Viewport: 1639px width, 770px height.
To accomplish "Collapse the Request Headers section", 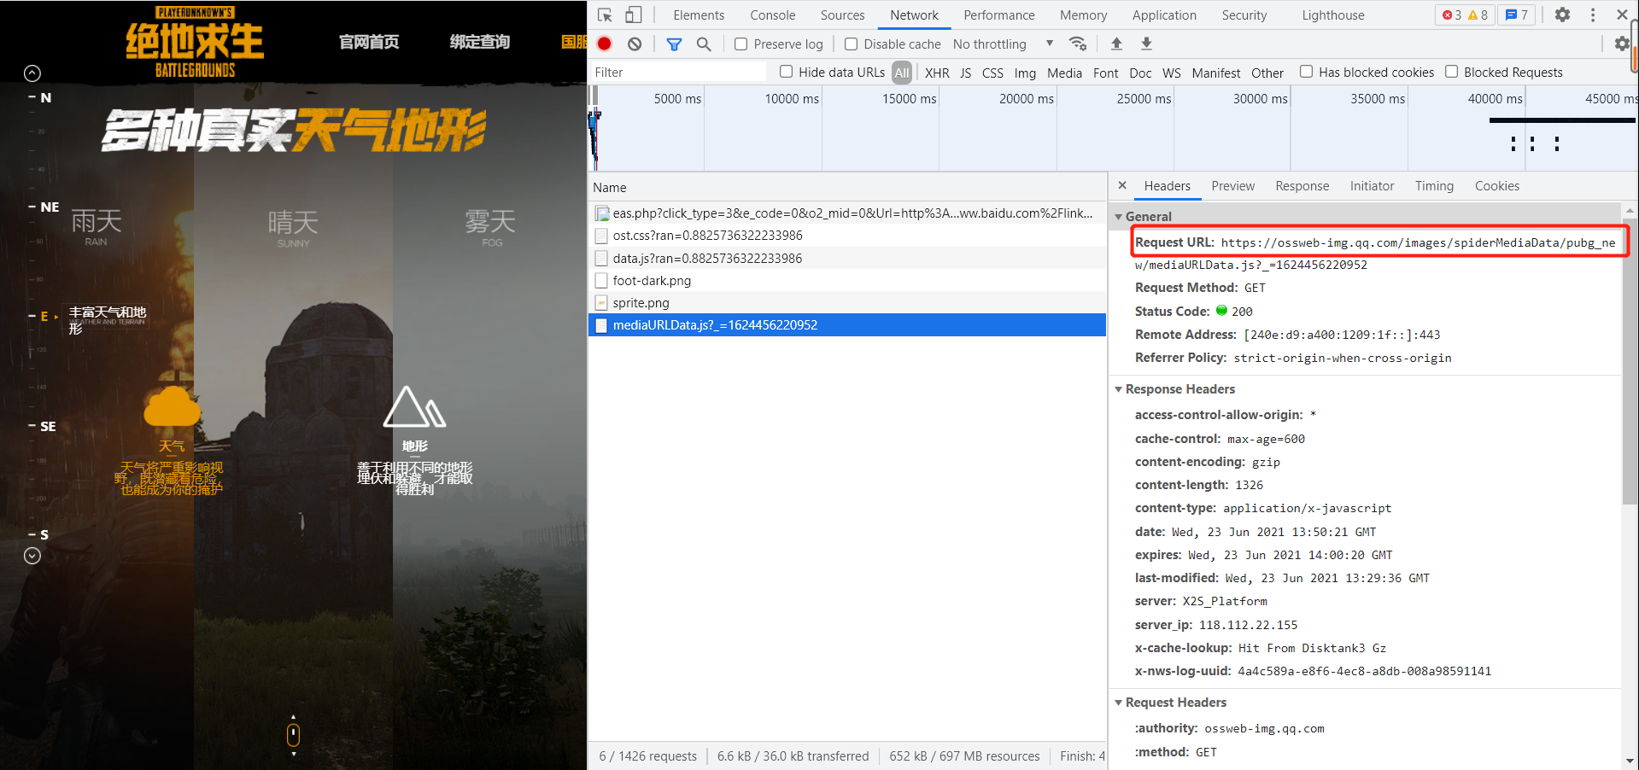I will point(1119,703).
